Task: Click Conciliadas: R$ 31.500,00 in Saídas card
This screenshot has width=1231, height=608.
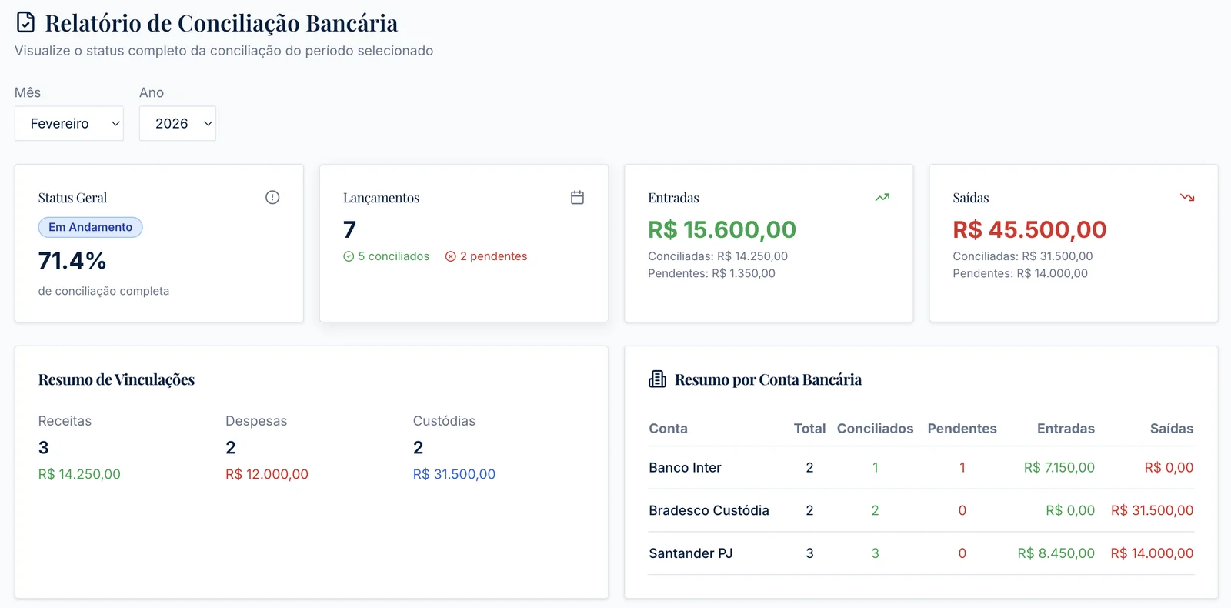Action: [x=1022, y=256]
